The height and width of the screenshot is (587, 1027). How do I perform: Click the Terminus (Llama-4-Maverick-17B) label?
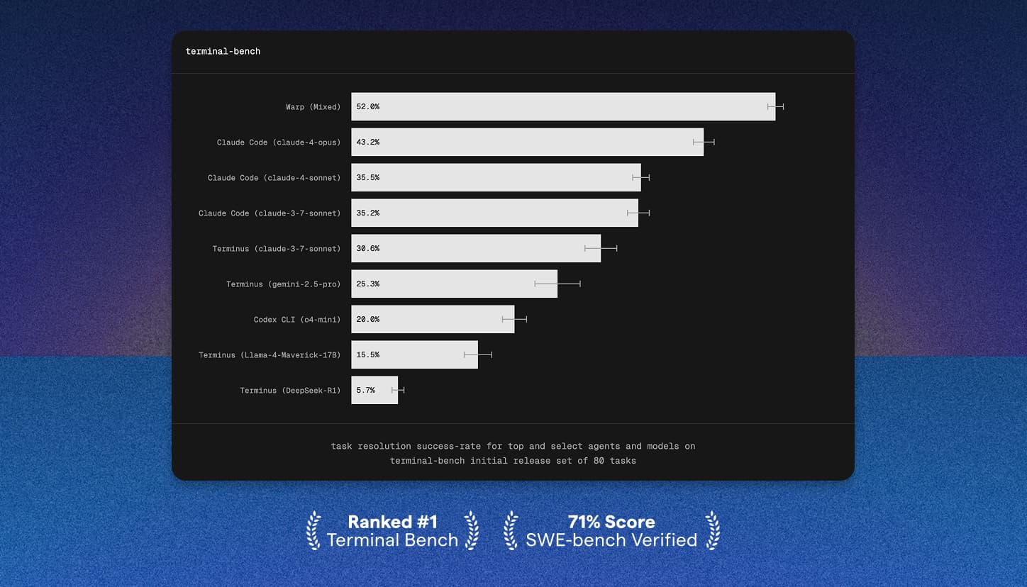point(270,354)
